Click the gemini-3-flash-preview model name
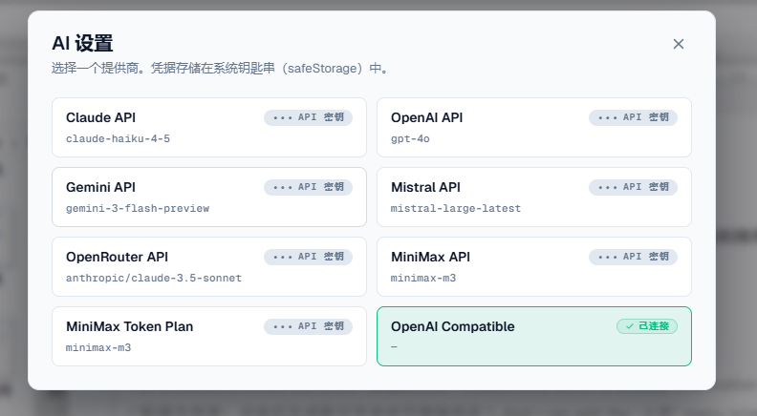The height and width of the screenshot is (416, 757). point(138,209)
